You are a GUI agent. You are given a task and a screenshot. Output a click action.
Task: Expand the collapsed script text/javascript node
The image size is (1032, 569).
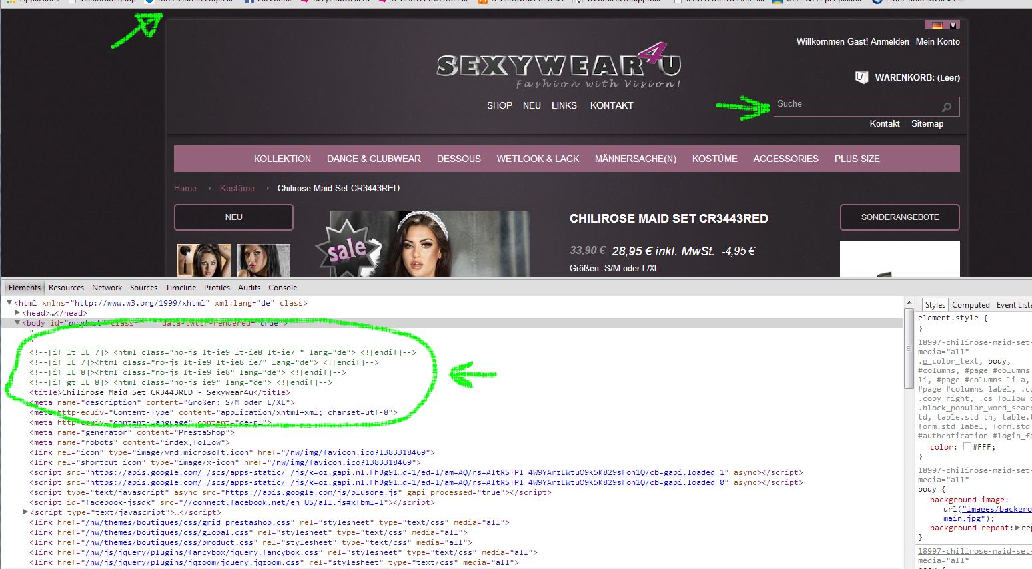[25, 512]
